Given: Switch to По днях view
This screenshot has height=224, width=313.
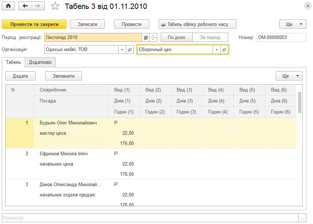Looking at the screenshot, I should (x=177, y=38).
